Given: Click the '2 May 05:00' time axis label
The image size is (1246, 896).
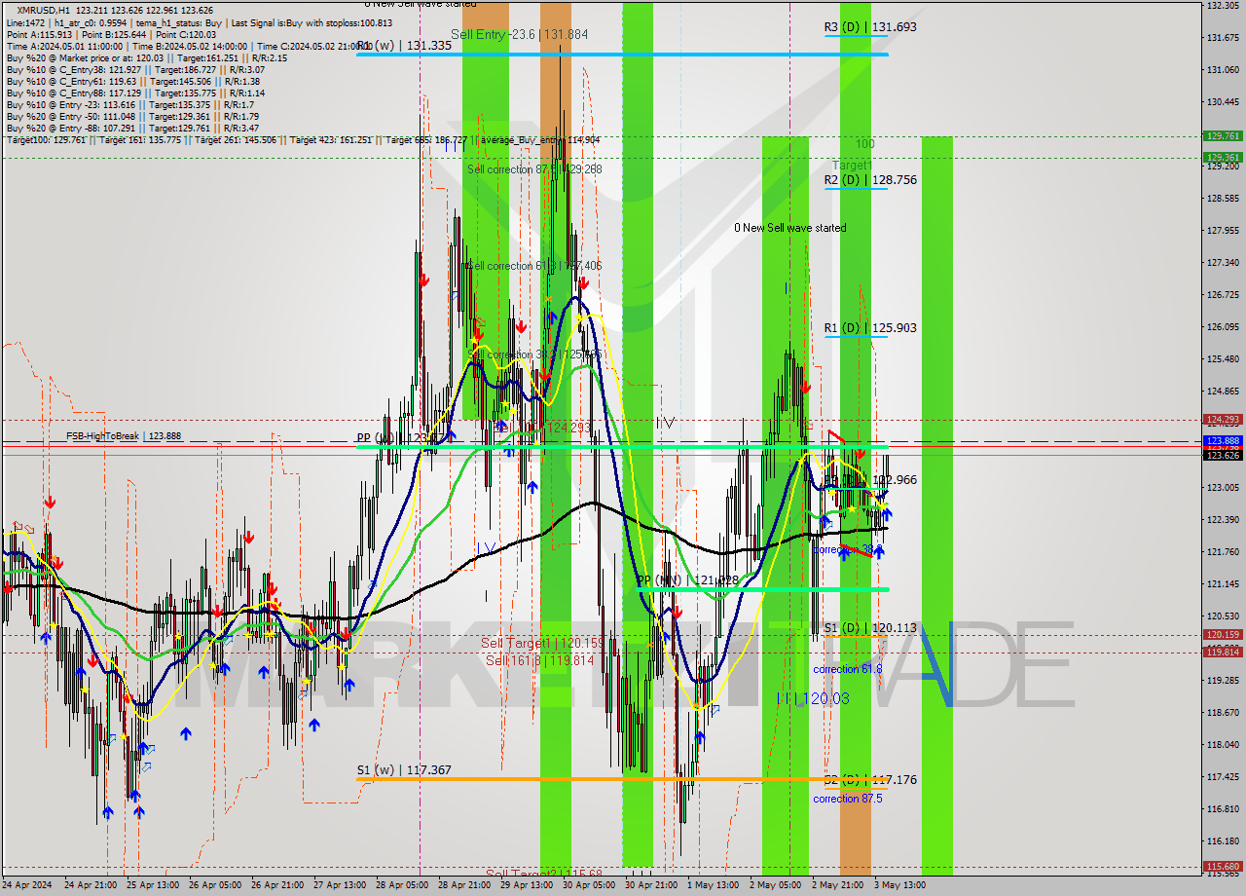Looking at the screenshot, I should coord(774,886).
